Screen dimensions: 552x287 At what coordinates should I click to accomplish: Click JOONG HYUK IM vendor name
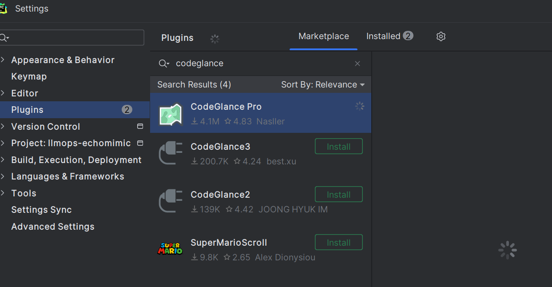point(293,209)
